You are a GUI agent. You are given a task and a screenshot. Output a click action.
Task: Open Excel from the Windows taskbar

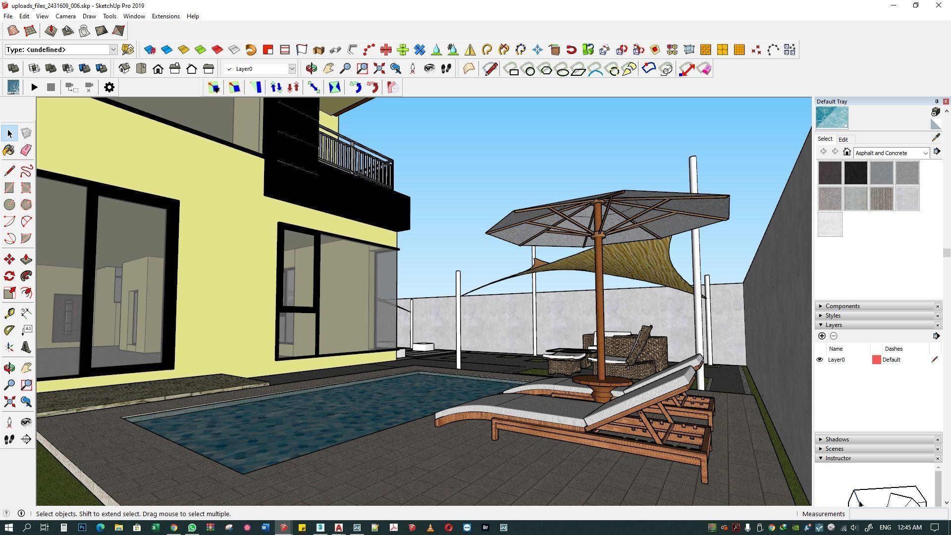click(155, 528)
